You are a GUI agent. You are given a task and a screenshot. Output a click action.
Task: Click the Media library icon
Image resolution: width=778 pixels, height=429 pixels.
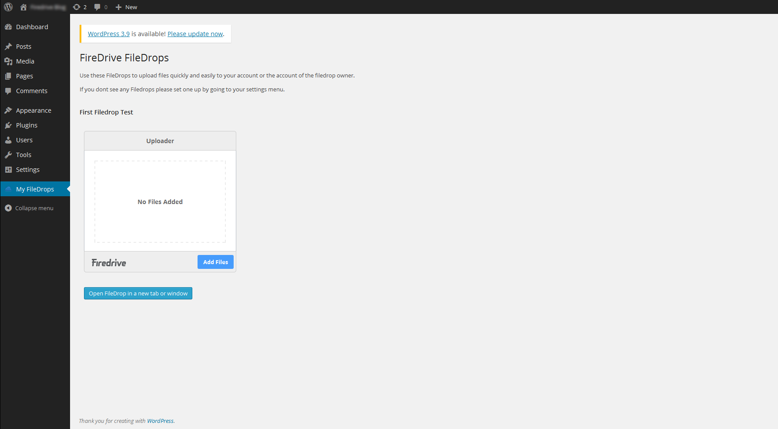tap(8, 61)
